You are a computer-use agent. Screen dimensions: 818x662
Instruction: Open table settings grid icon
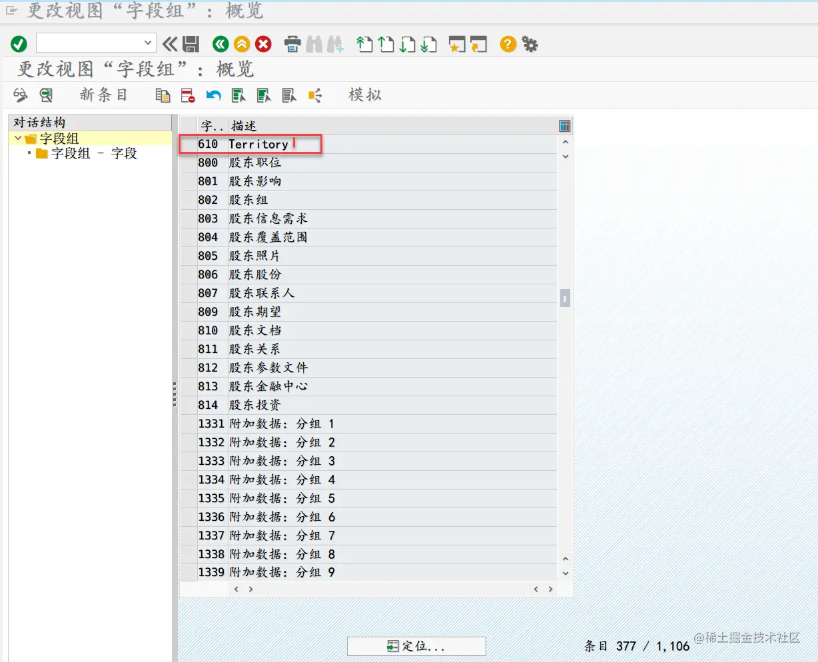565,126
